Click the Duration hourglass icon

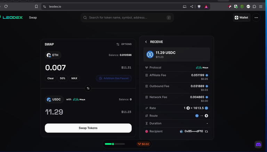[146, 123]
